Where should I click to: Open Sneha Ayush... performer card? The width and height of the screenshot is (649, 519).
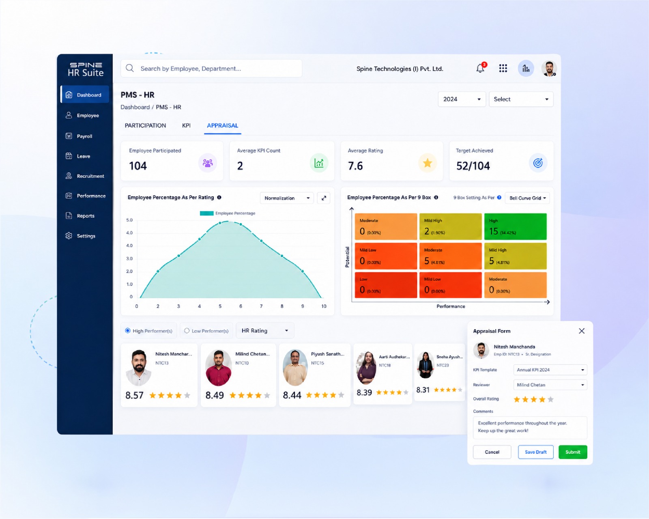pos(440,372)
